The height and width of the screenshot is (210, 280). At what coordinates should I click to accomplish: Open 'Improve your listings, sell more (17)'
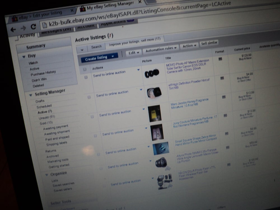(135, 42)
